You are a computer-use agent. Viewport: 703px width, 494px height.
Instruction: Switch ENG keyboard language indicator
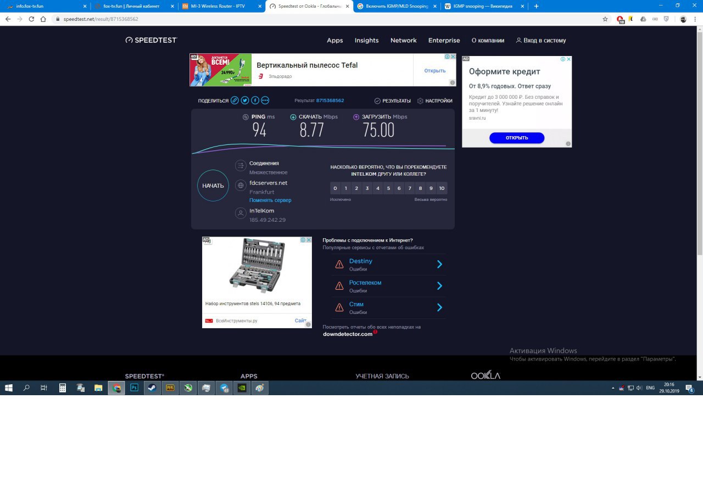coord(650,388)
